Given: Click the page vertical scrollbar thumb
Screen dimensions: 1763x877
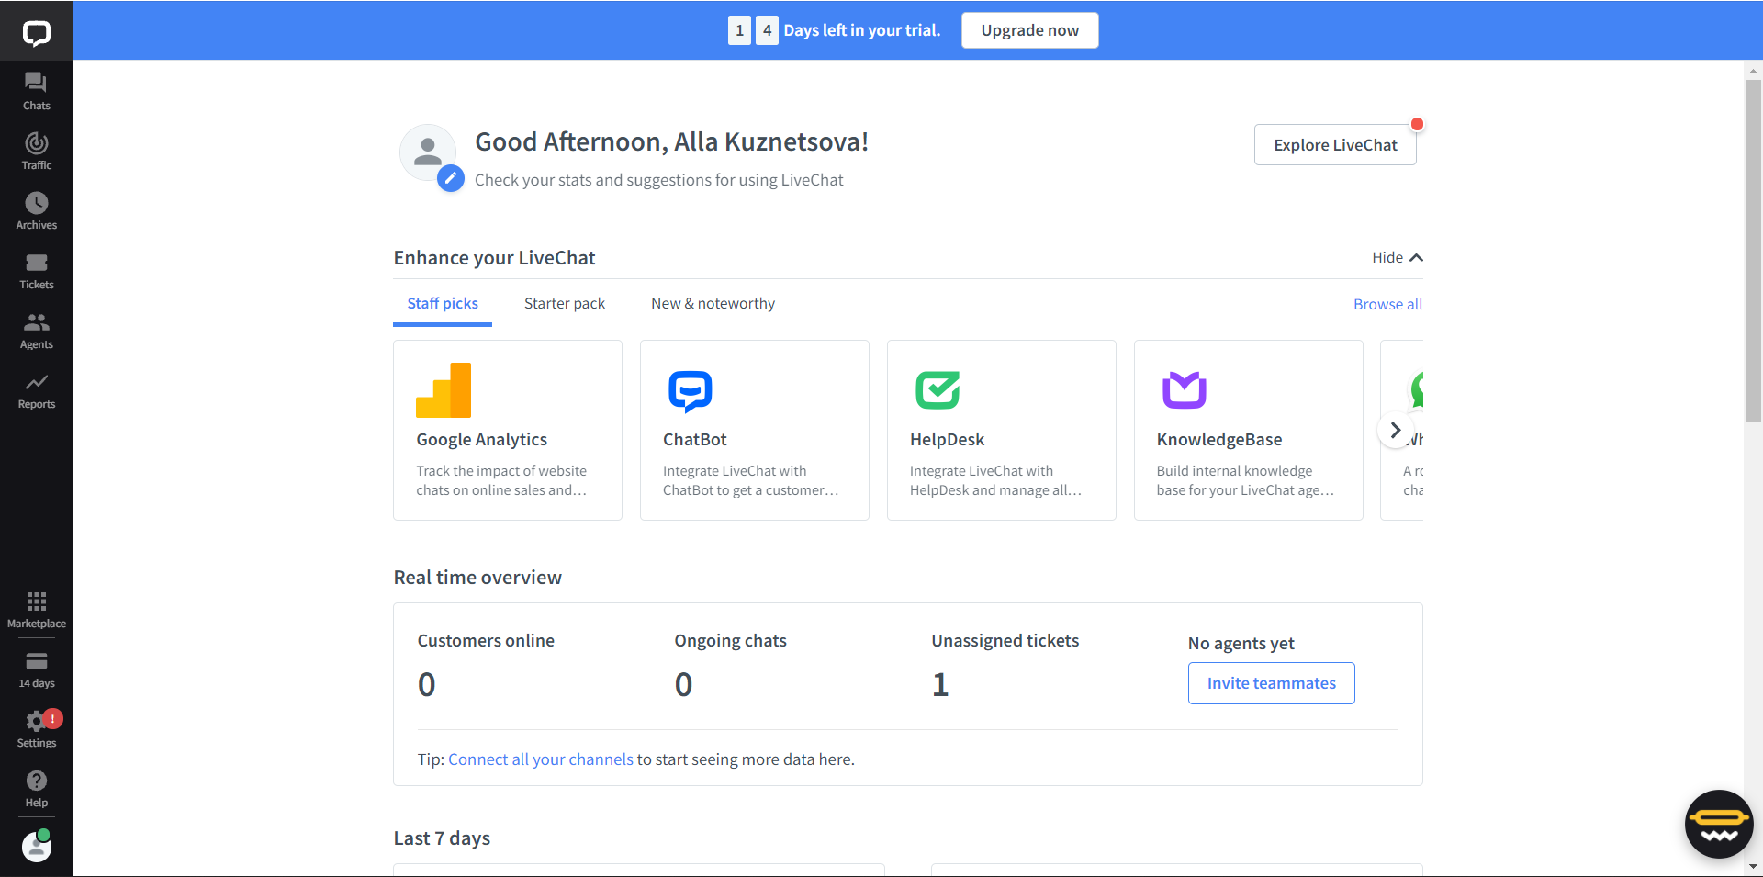Looking at the screenshot, I should coord(1753,251).
